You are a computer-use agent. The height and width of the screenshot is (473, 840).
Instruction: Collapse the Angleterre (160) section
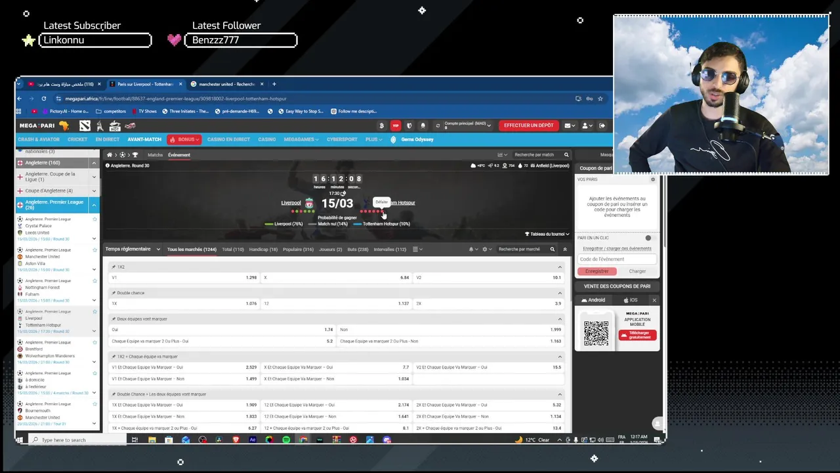[x=94, y=163]
